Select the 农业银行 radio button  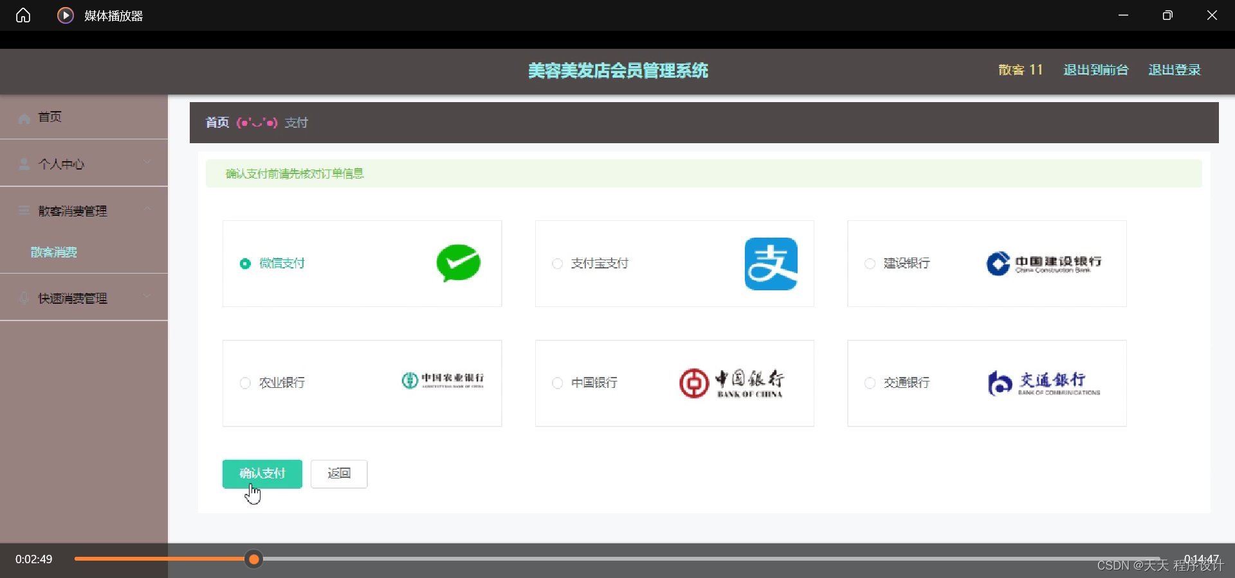pos(245,383)
